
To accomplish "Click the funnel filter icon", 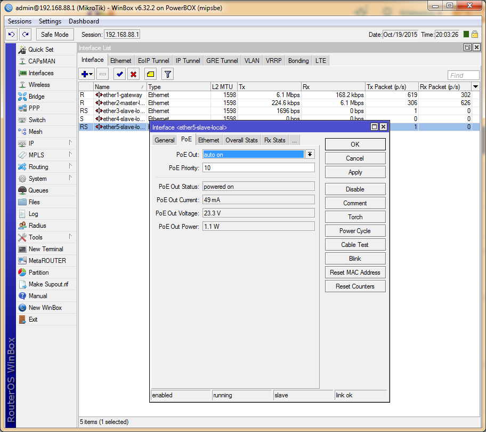I will [167, 74].
